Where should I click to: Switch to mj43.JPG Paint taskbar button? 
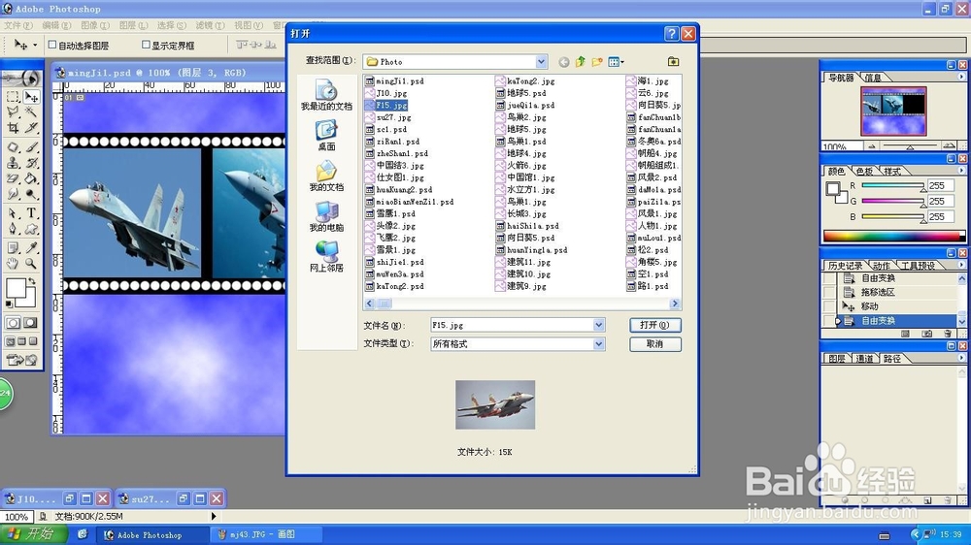[x=266, y=534]
